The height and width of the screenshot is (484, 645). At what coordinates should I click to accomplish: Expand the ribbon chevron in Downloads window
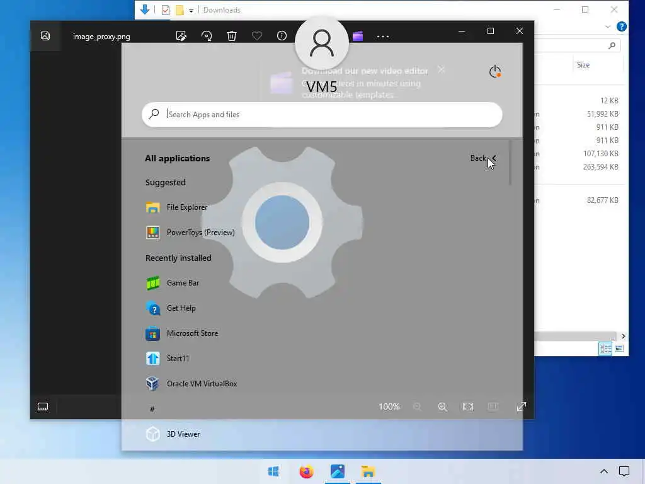pos(608,26)
